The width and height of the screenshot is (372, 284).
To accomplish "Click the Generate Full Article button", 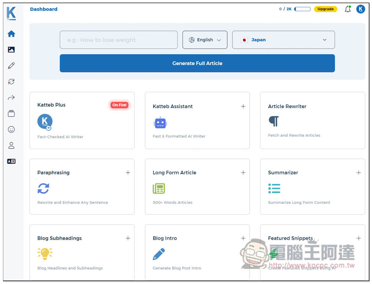I will coord(197,63).
